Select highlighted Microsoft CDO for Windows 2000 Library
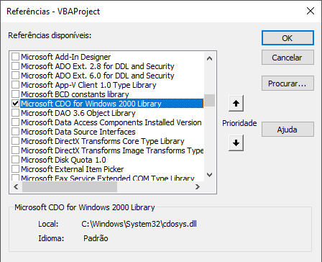Viewport: 322px width, 262px height. pos(112,104)
